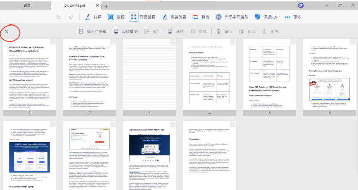Click the 貼上 paste button
The image size is (358, 190).
click(224, 31)
